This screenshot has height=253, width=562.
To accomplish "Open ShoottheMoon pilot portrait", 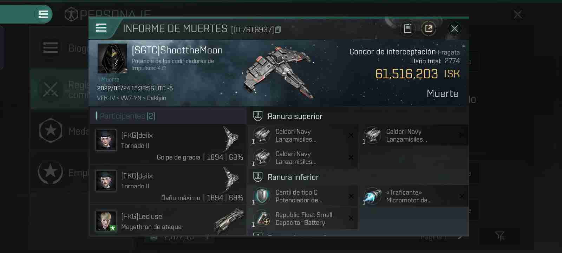I will (x=112, y=58).
